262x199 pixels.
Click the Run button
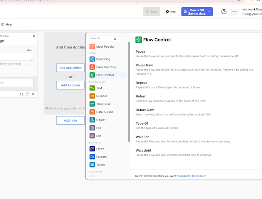[171, 12]
